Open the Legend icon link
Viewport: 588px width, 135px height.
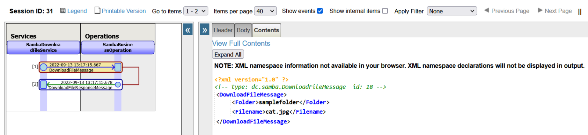(63, 11)
